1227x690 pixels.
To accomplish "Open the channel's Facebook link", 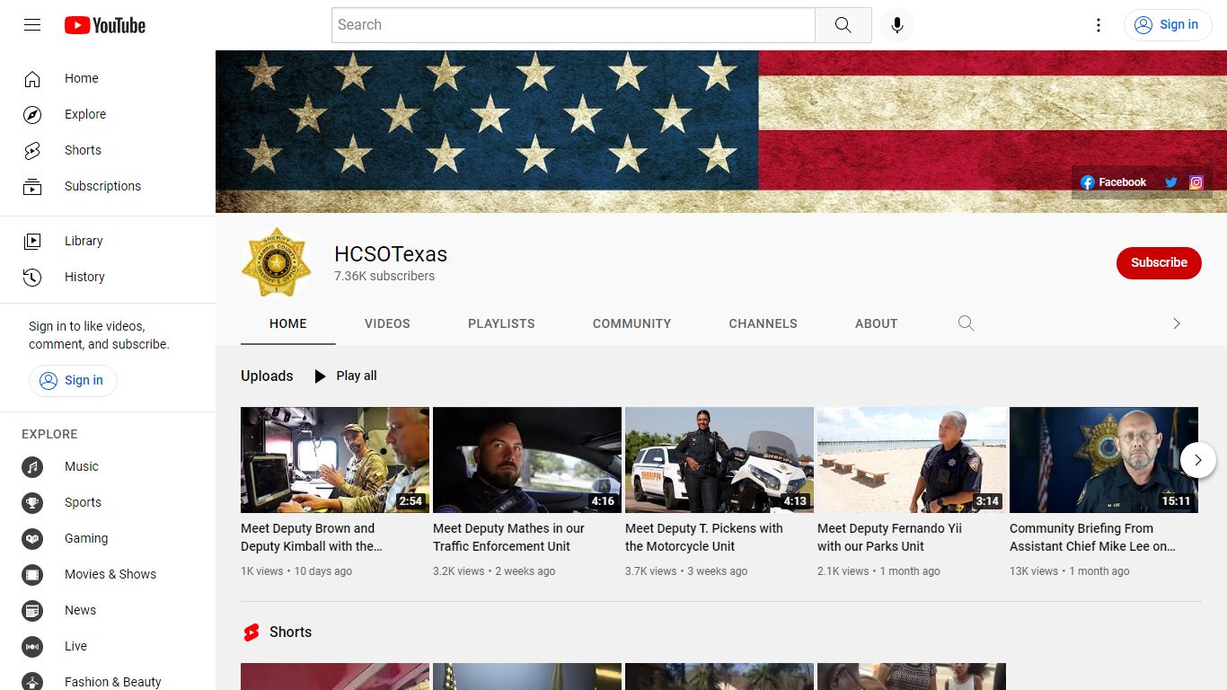I will [x=1114, y=182].
